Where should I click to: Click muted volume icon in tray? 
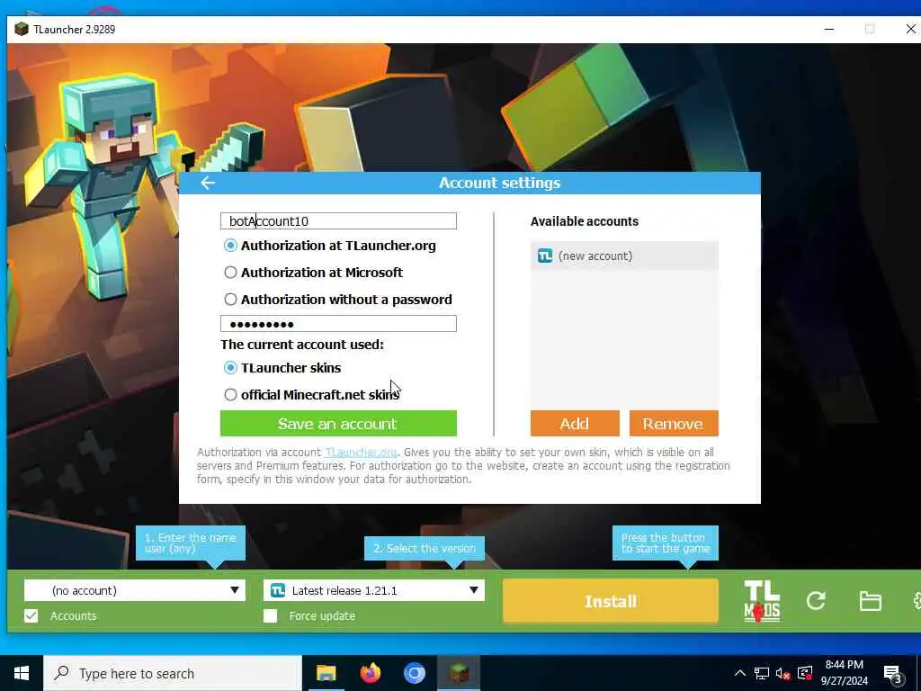(x=783, y=674)
